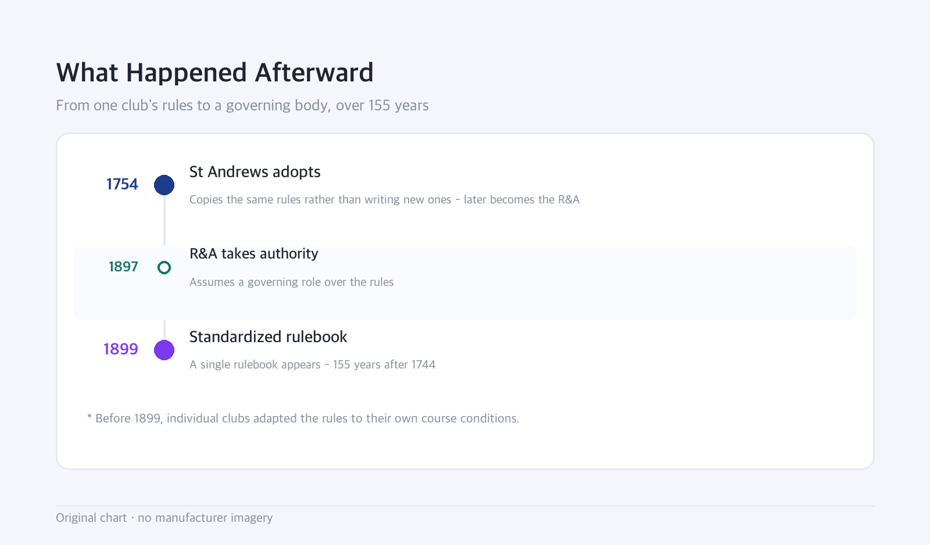
Task: Select the 1899 year label
Action: 121,349
